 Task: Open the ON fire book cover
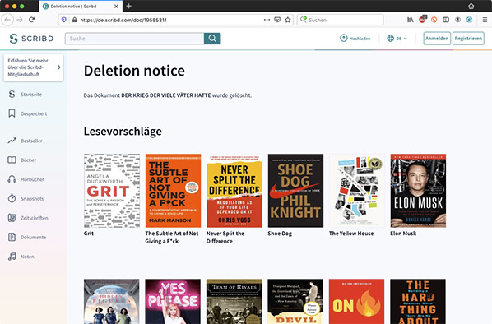(356, 302)
